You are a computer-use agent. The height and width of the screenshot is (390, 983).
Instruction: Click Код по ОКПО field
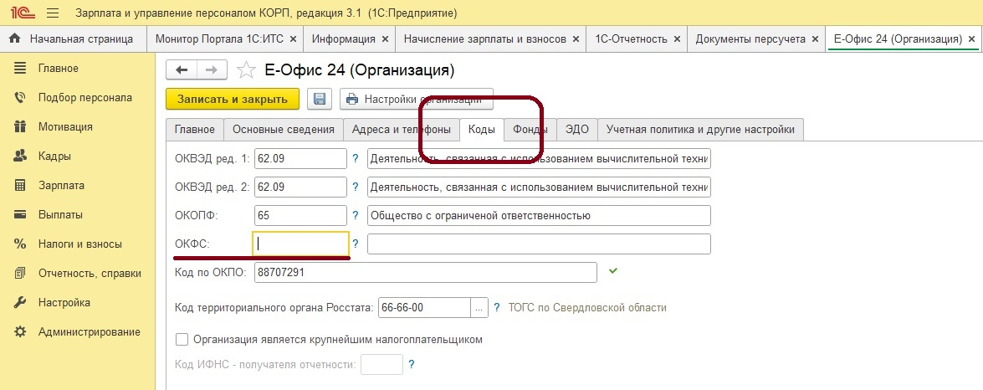pos(426,273)
